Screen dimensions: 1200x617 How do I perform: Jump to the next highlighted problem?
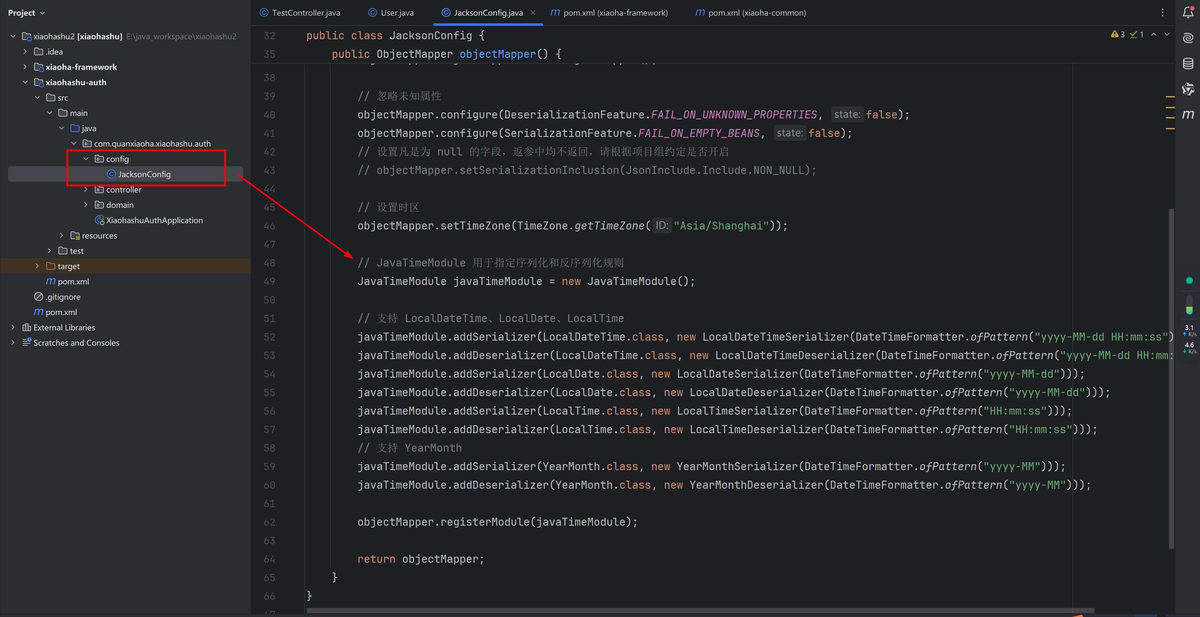click(x=1167, y=34)
